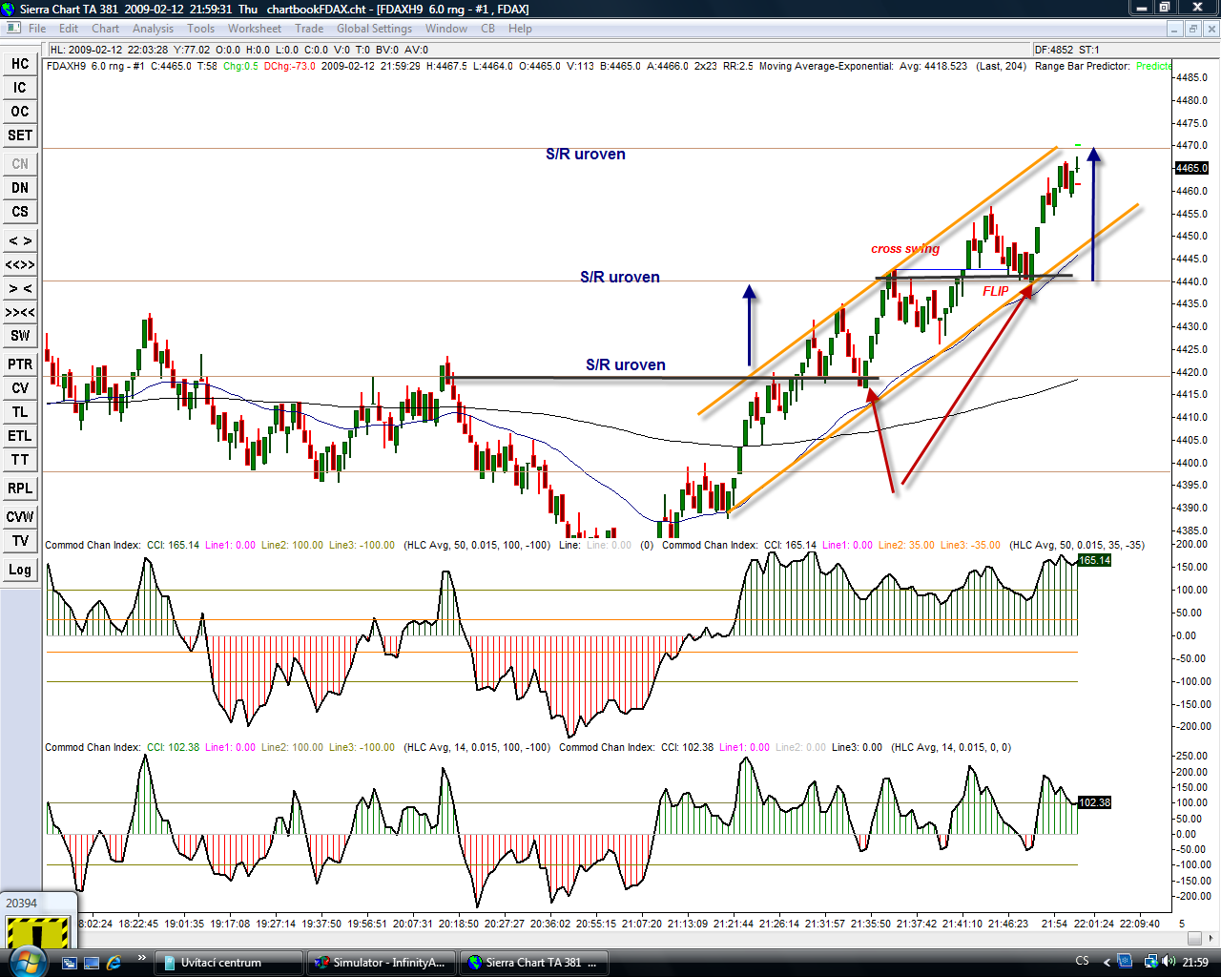Open the File menu

37,29
